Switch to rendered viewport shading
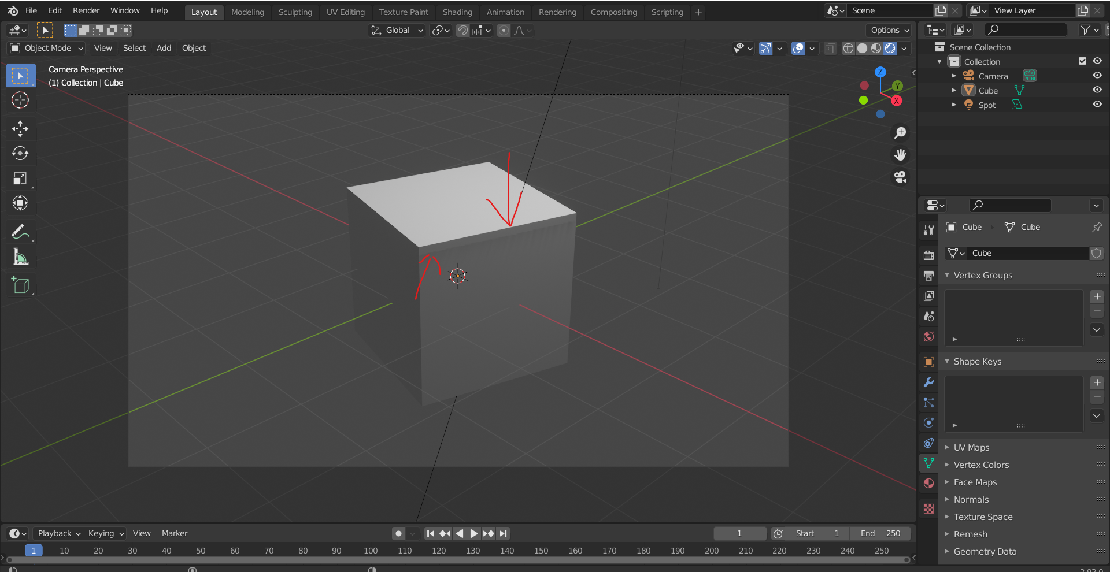This screenshot has width=1110, height=572. pyautogui.click(x=890, y=49)
